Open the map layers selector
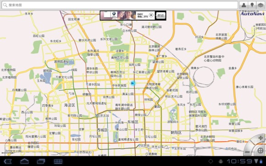This screenshot has height=166, width=266. [x=260, y=5]
